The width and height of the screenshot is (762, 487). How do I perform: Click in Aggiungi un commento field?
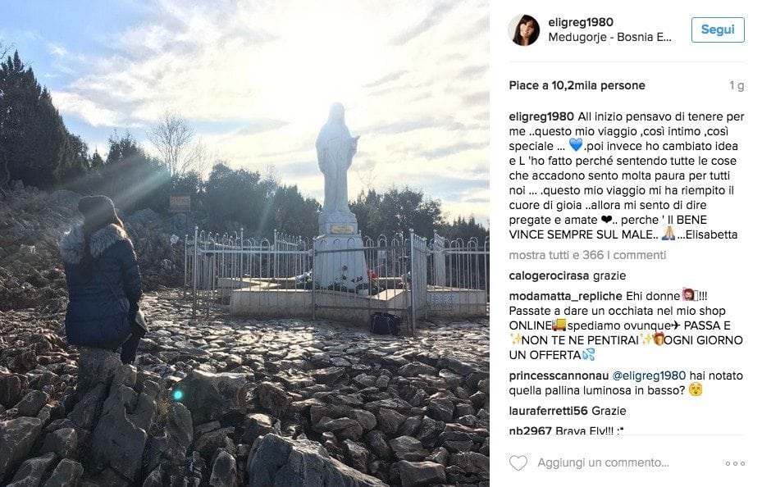pos(603,462)
